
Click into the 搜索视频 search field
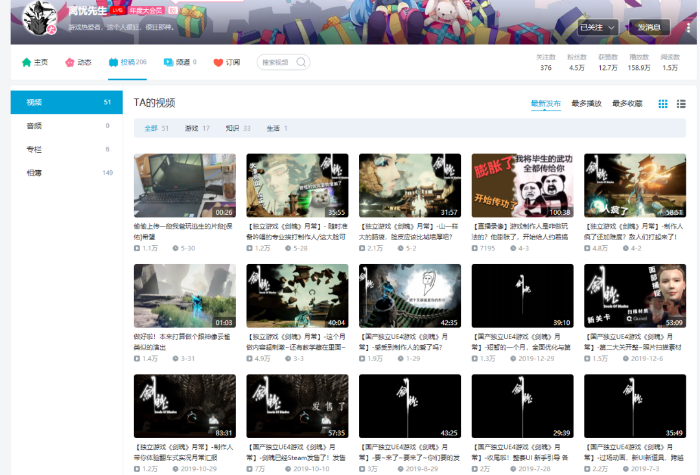coord(283,62)
